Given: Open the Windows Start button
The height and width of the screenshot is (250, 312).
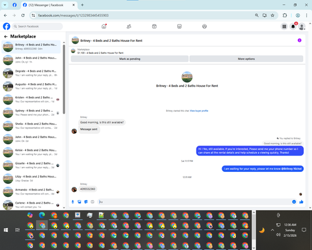Looking at the screenshot, I should point(6,230).
